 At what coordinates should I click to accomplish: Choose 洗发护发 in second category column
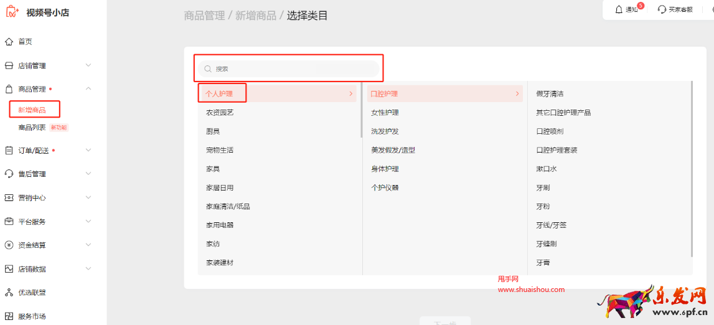385,131
